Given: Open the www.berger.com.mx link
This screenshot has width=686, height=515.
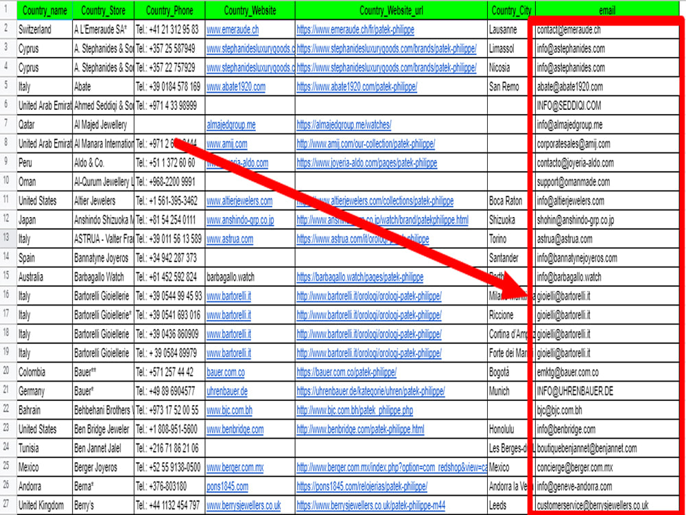Looking at the screenshot, I should point(235,467).
